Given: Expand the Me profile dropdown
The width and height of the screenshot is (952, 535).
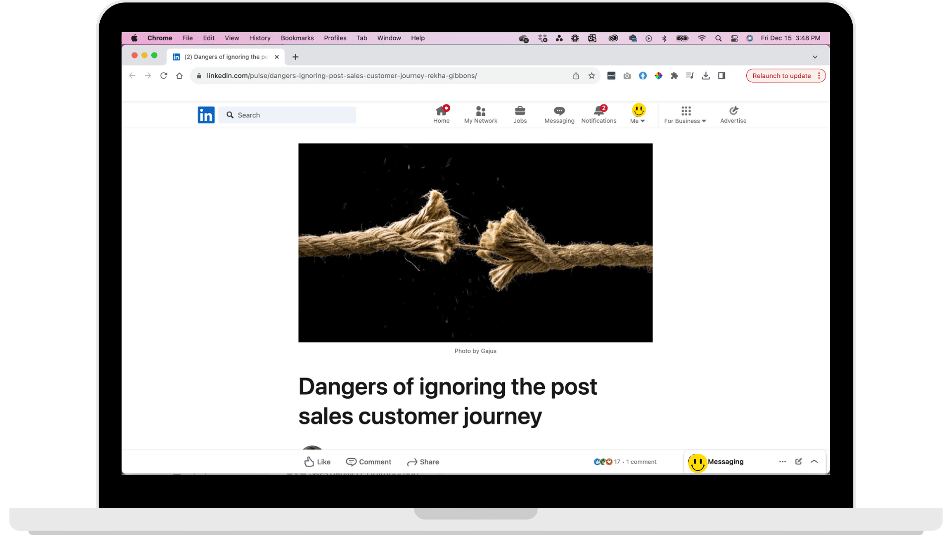Looking at the screenshot, I should click(638, 114).
